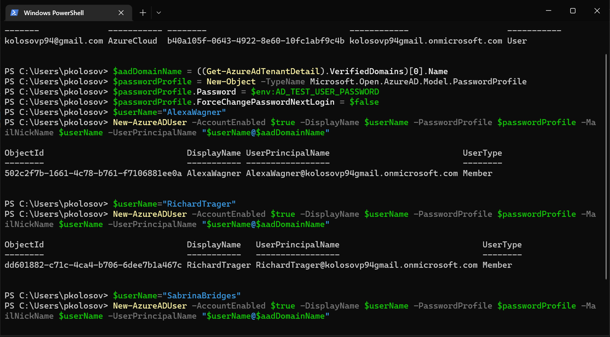The height and width of the screenshot is (337, 610).
Task: Click RichardTrager@kolosovp94gmail.onmicrosoft.com principal name
Action: pos(367,265)
